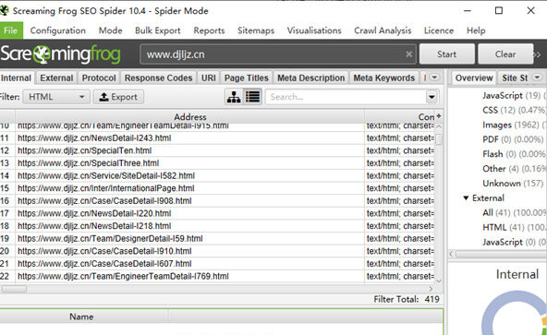
Task: Collapse the External tree section
Action: coord(466,198)
